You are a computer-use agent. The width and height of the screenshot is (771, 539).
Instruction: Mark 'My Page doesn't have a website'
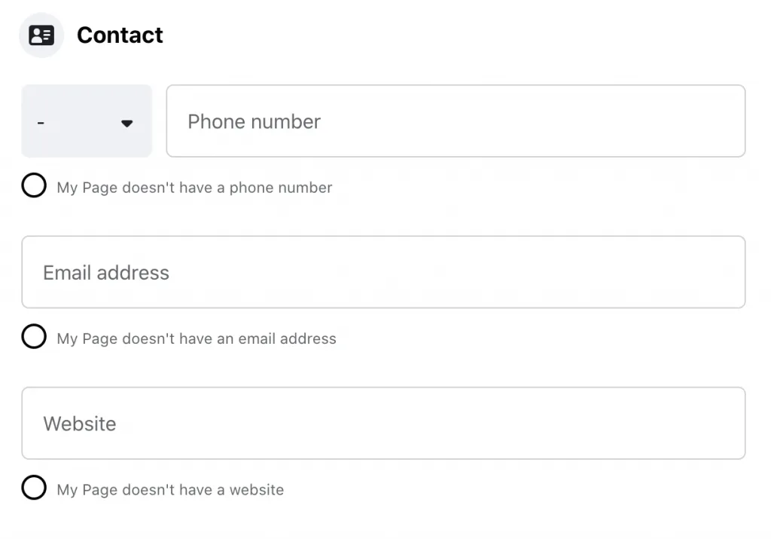point(34,487)
